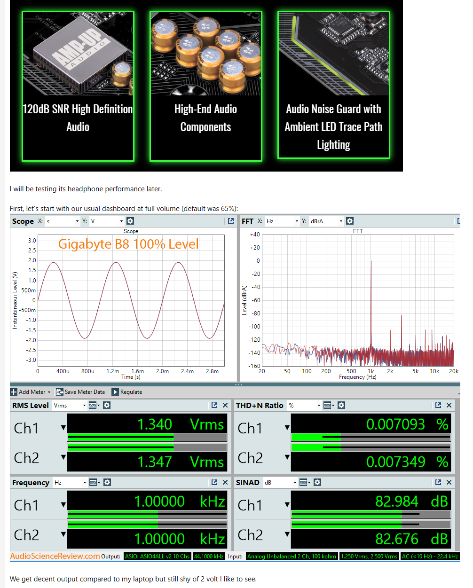This screenshot has height=588, width=473.
Task: Open RMS Level meter settings gear
Action: pyautogui.click(x=107, y=405)
